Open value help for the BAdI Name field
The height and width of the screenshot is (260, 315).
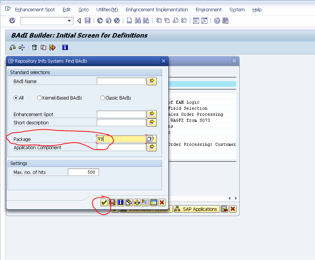pos(151,81)
